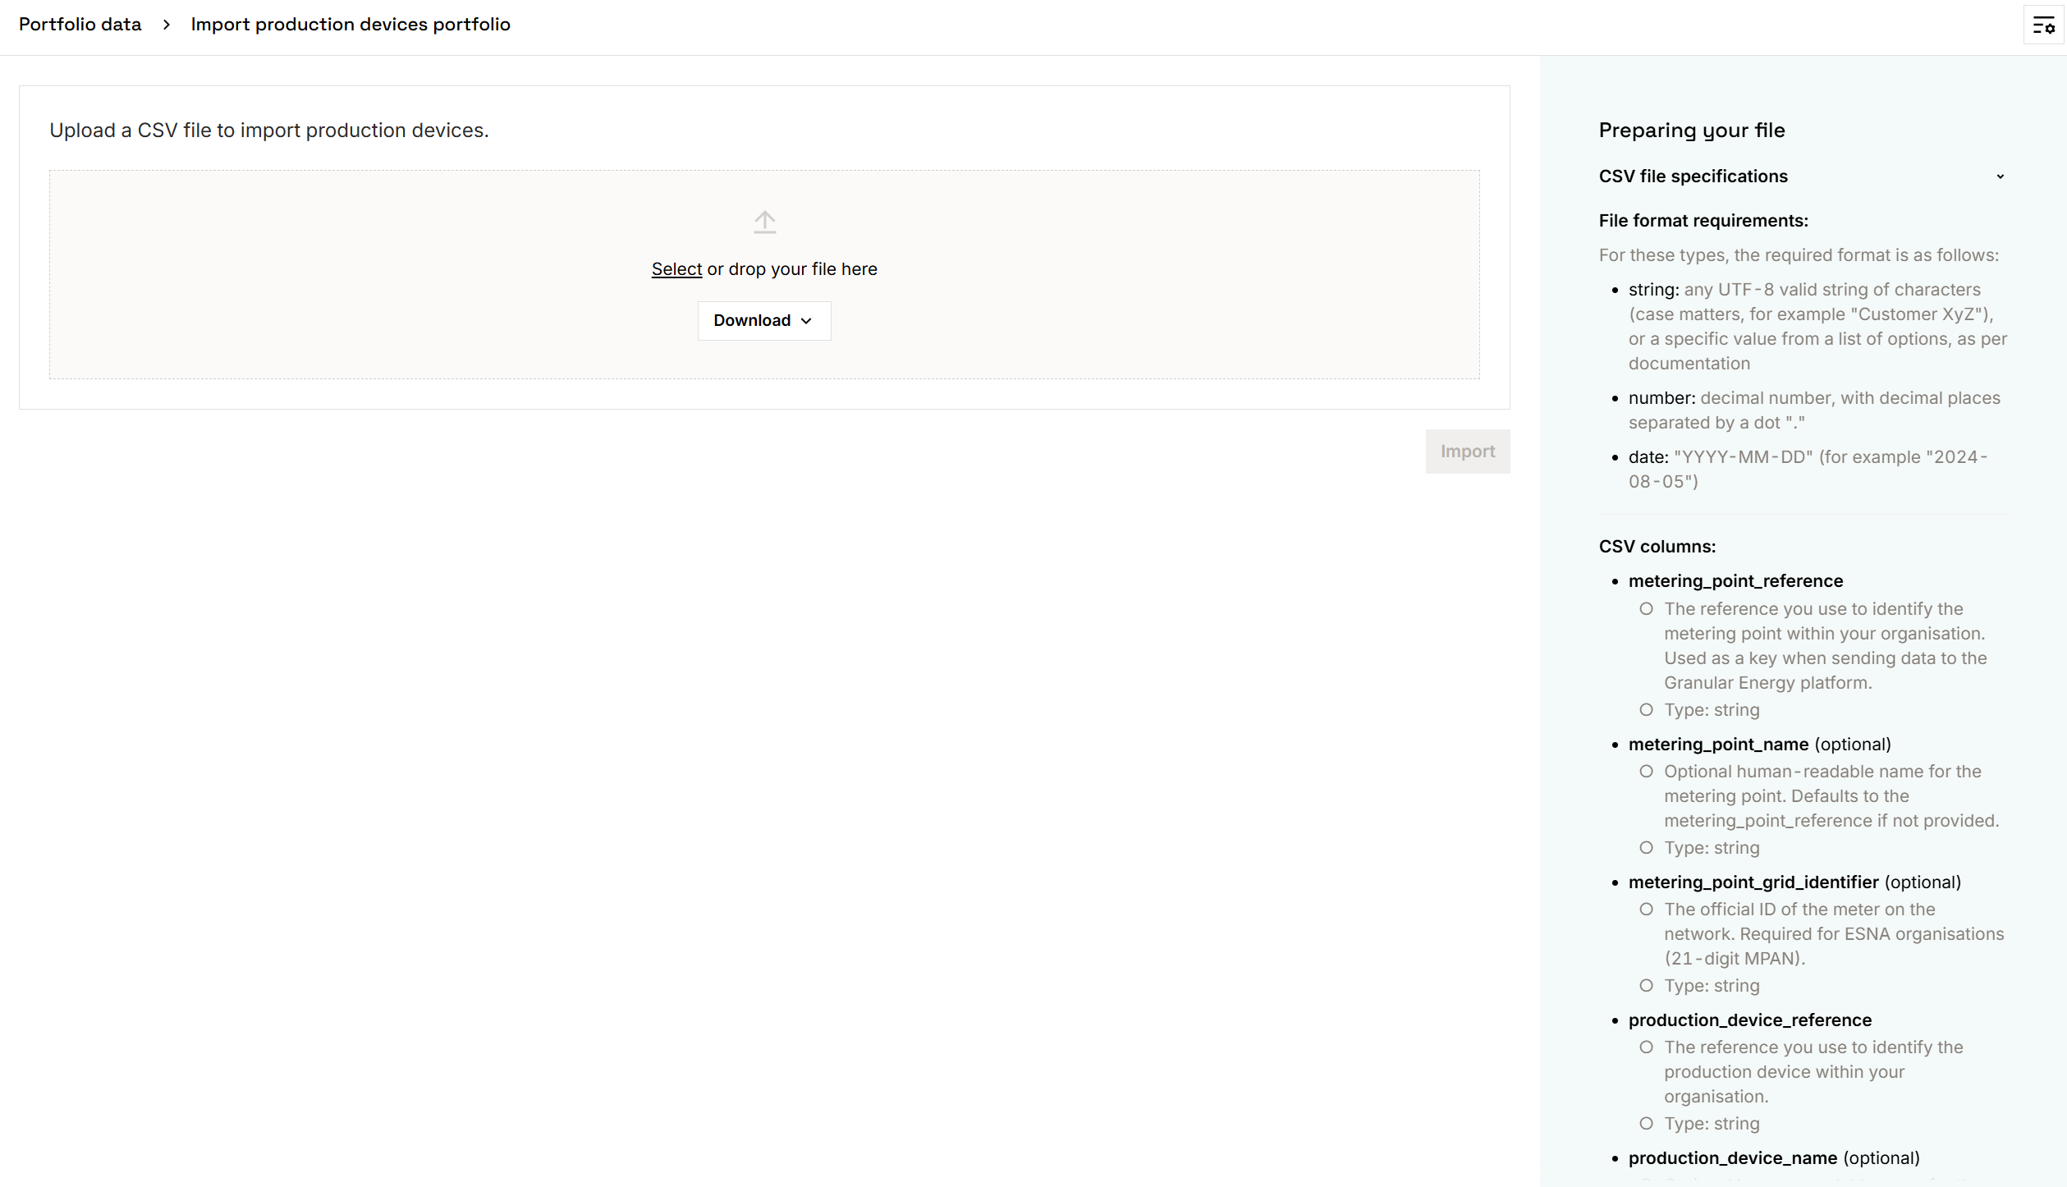This screenshot has width=2067, height=1187.
Task: Select the metering_point_grid_identifier column entry
Action: 1753,882
